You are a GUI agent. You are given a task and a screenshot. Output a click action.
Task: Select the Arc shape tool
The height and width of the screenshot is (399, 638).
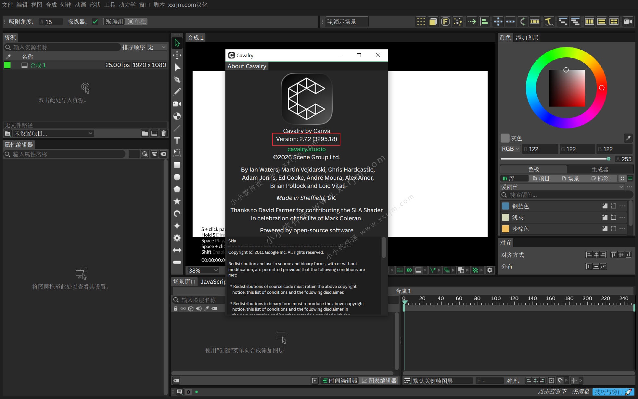click(x=177, y=213)
